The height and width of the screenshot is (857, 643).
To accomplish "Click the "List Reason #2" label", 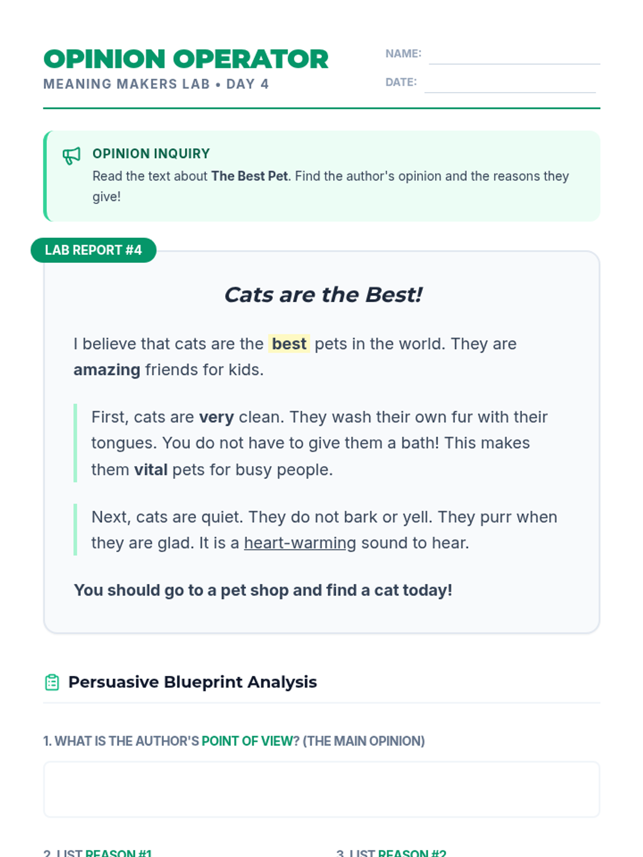I will [x=391, y=853].
